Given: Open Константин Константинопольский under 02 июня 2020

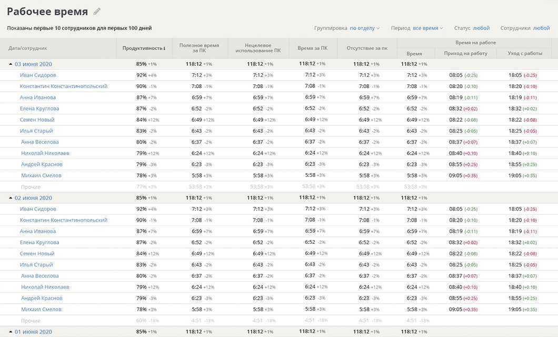Looking at the screenshot, I should click(x=63, y=220).
